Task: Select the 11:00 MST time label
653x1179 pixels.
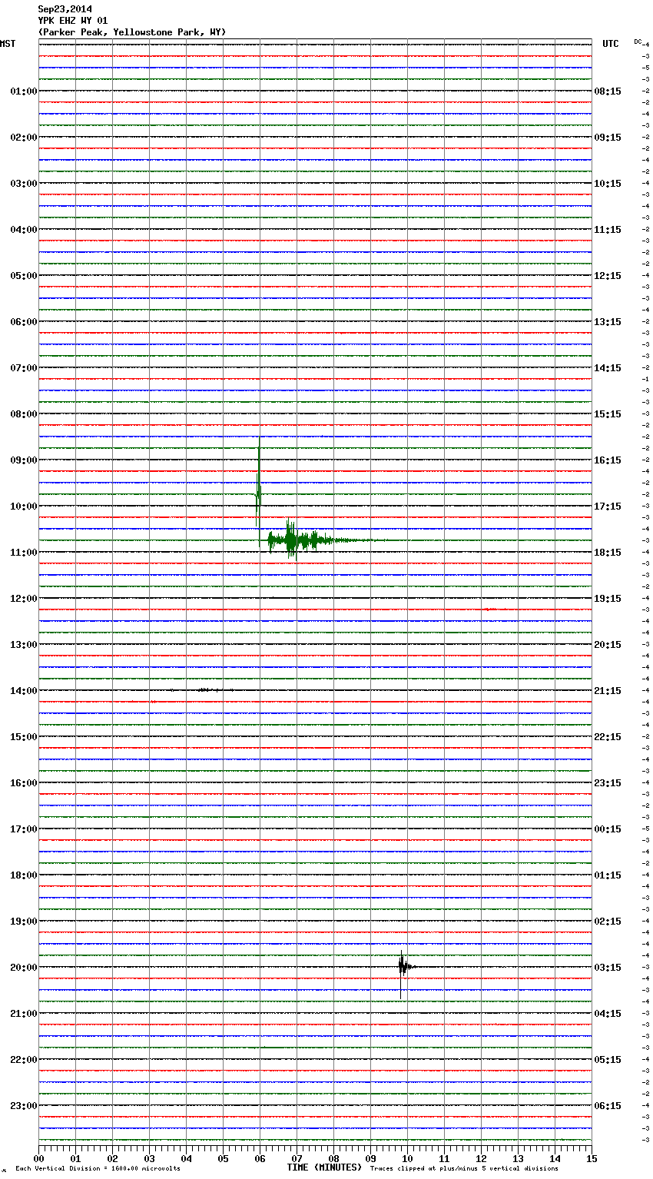Action: tap(23, 553)
